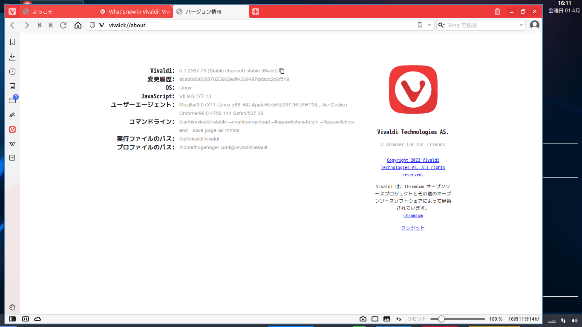Open the クレジット credits link
This screenshot has width=582, height=327.
413,228
